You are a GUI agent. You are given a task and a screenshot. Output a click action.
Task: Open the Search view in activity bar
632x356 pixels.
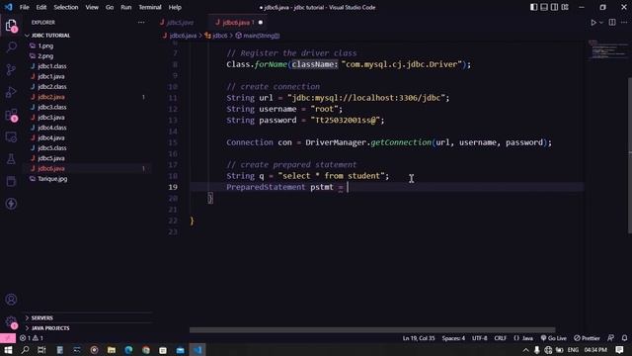tap(11, 46)
